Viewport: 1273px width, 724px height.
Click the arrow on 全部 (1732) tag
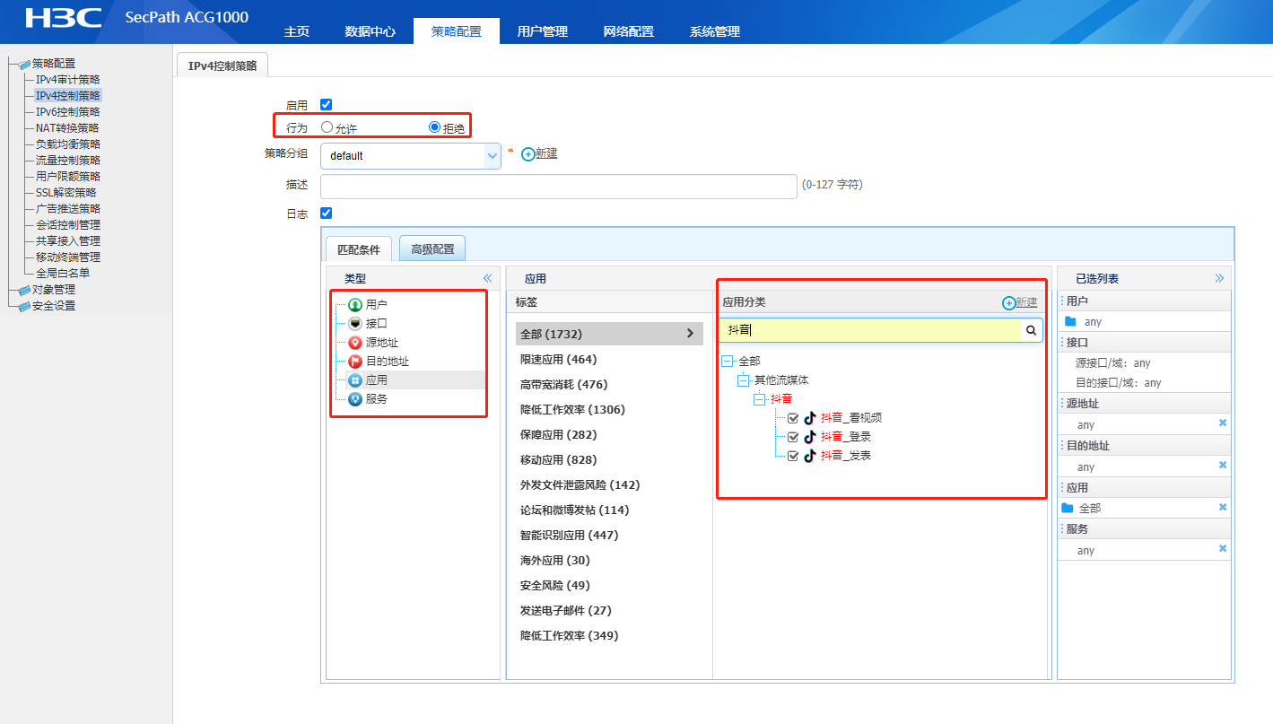(690, 333)
